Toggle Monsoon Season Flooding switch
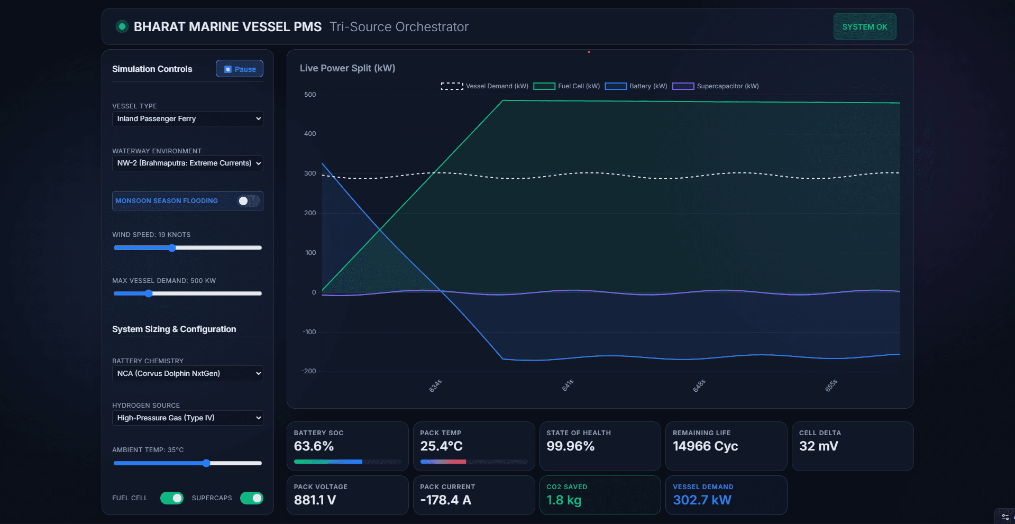Image resolution: width=1015 pixels, height=524 pixels. tap(249, 201)
